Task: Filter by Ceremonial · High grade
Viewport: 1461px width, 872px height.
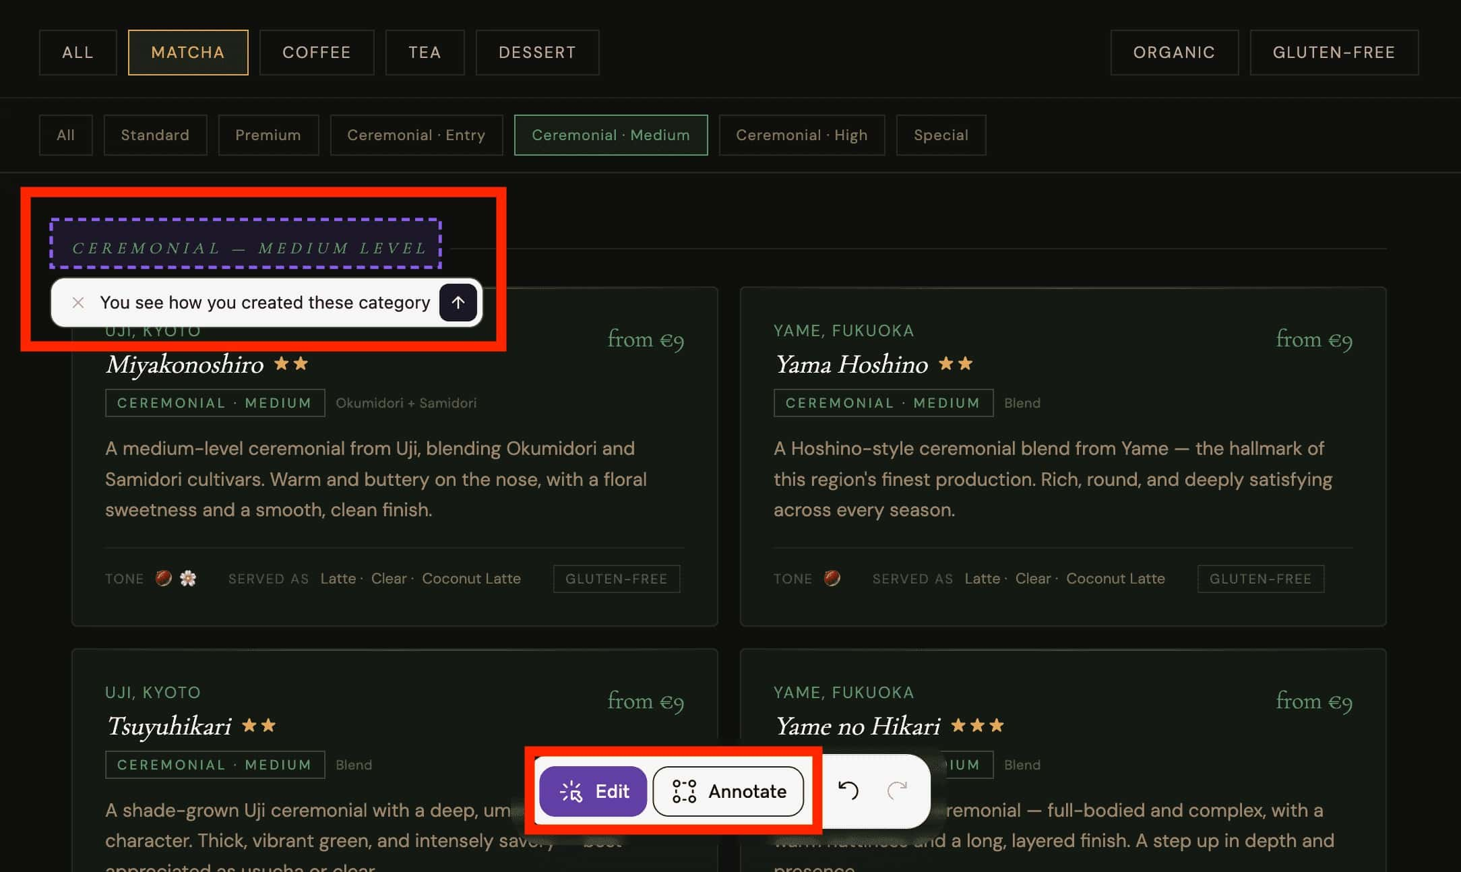Action: click(x=801, y=135)
